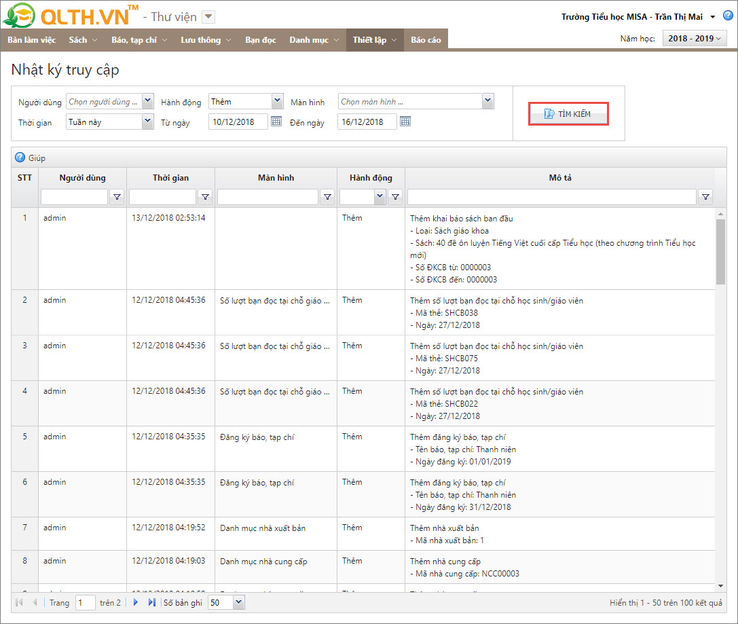Click the filter icon for Thời gian column
This screenshot has width=738, height=624.
tap(205, 197)
